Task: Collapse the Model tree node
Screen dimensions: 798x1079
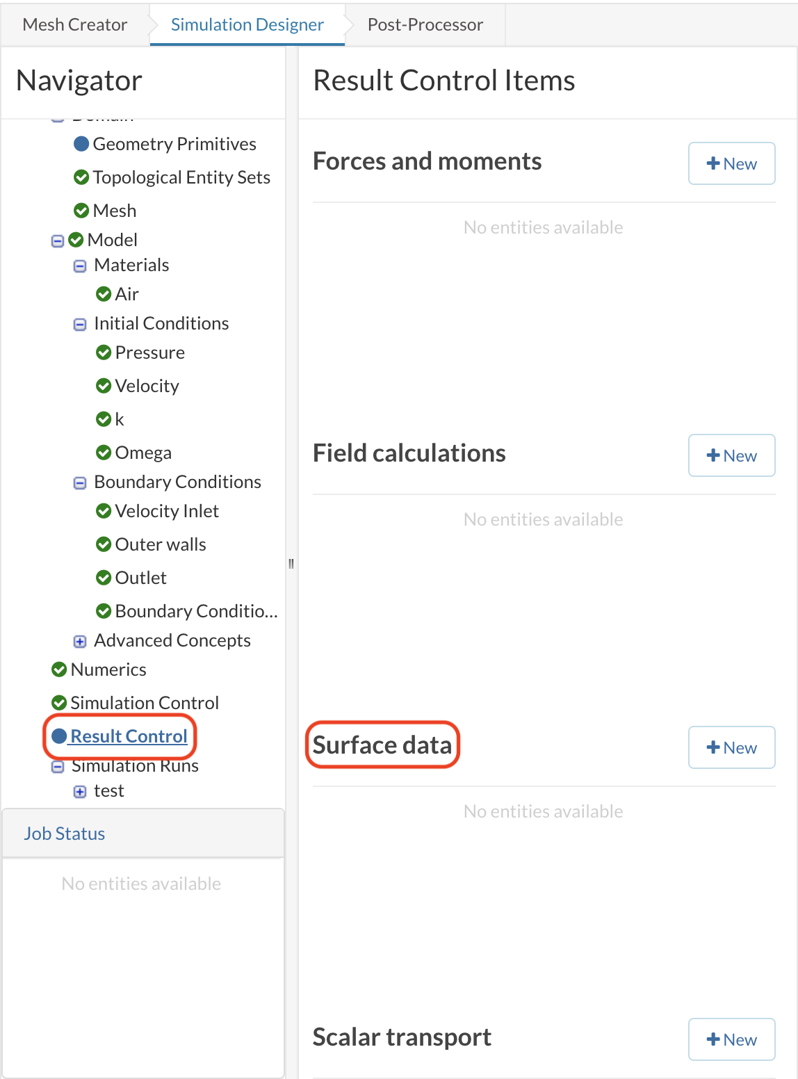Action: 58,241
